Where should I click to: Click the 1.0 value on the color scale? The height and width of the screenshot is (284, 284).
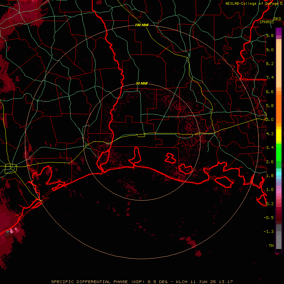pos(270,190)
